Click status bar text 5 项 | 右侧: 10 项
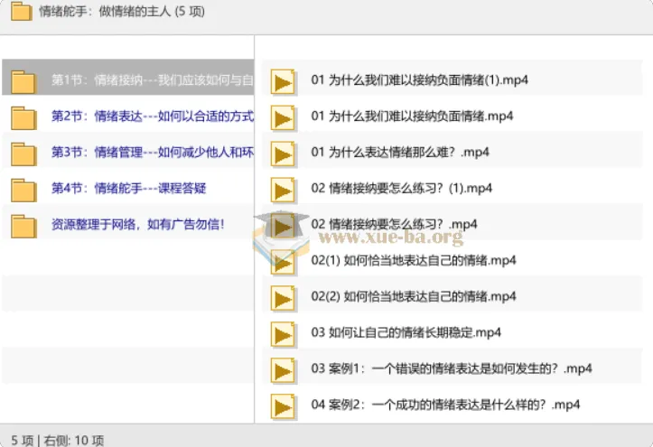 58,441
